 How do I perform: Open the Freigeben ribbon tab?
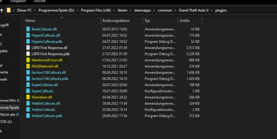[18, 1]
